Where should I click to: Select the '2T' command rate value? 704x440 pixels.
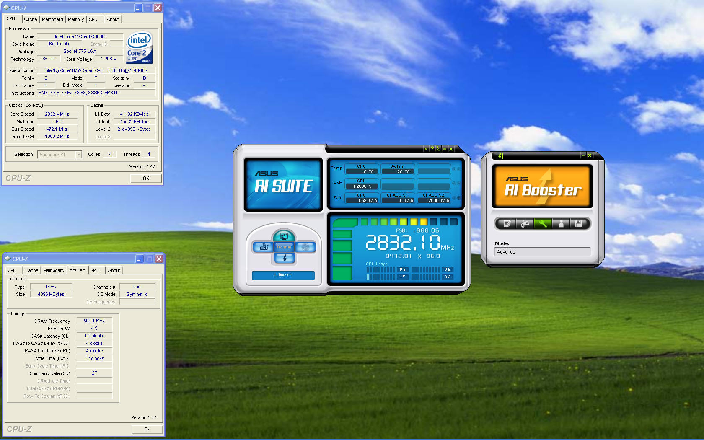coord(94,373)
